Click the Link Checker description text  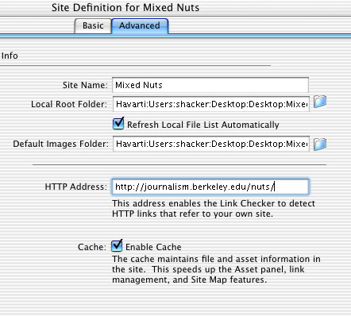[x=214, y=209]
